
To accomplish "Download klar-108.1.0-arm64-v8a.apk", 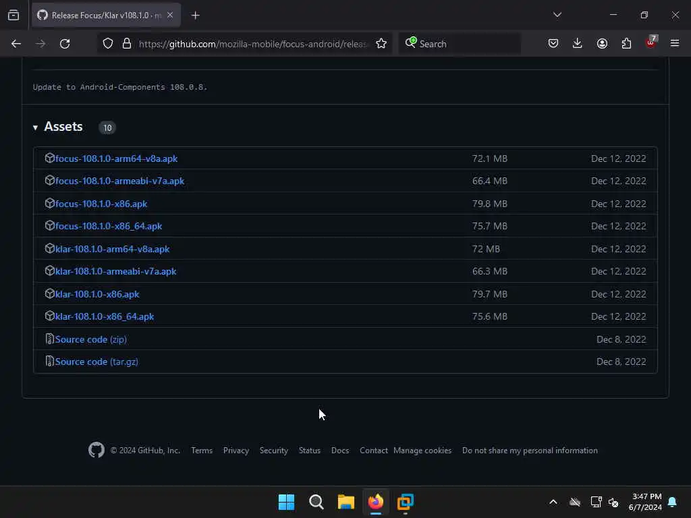I will click(x=113, y=249).
